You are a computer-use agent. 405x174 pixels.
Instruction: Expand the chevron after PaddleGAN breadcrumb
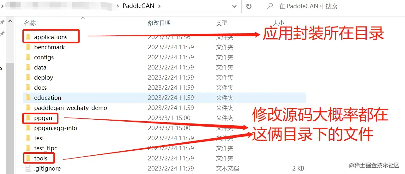point(160,6)
